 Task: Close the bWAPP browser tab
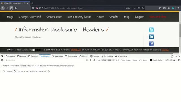28,3
